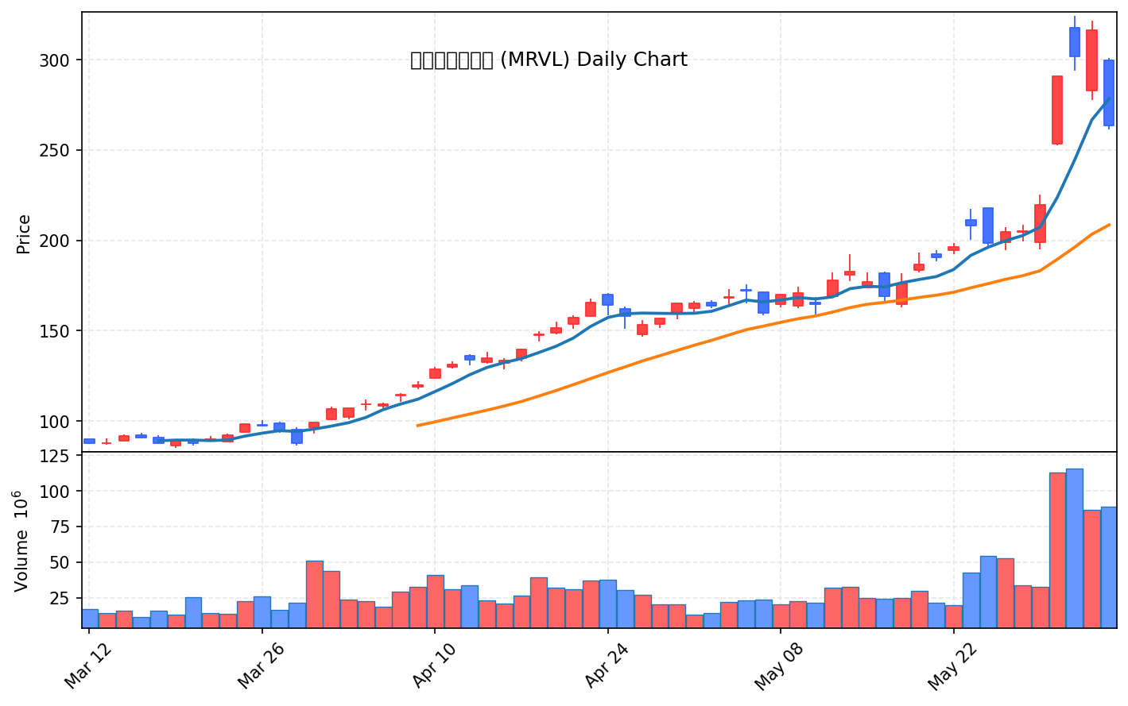Select the 150 price tick label
1128x706 pixels.
[55, 331]
